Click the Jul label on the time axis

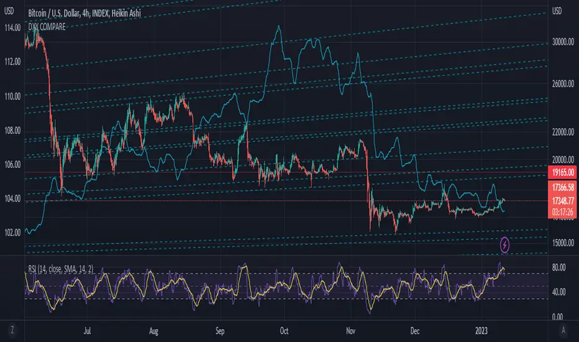(87, 331)
